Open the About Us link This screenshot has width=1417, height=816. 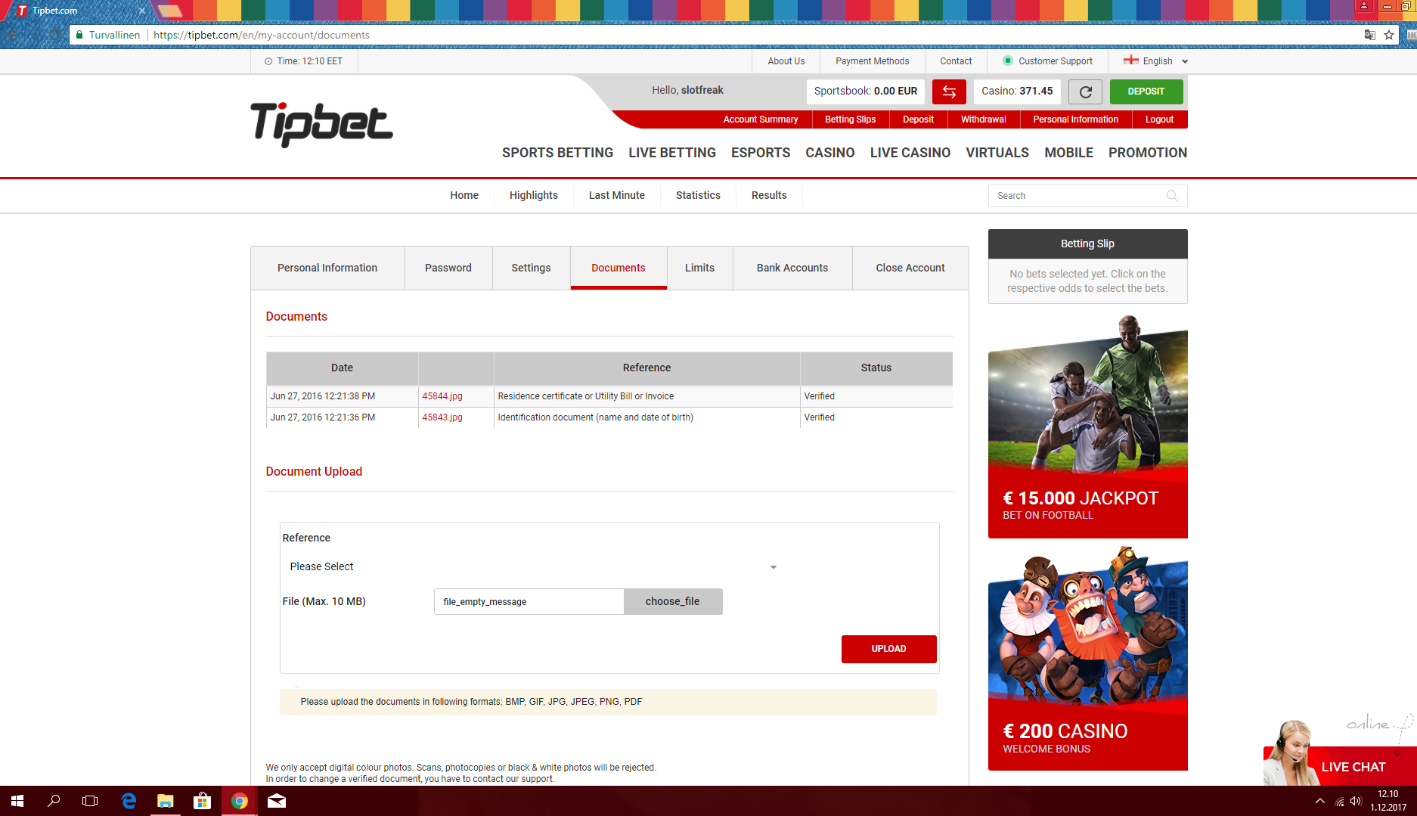click(786, 61)
